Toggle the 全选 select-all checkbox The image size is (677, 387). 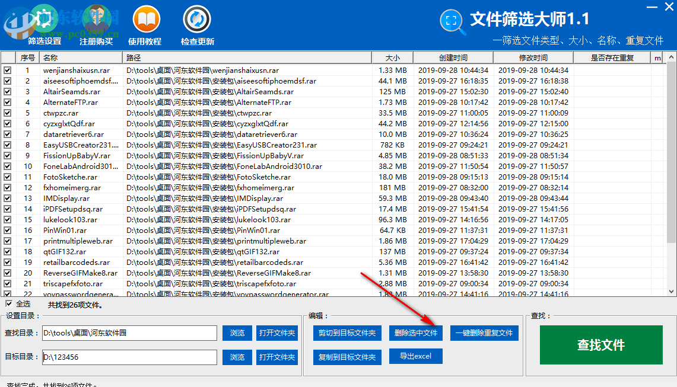pyautogui.click(x=9, y=303)
